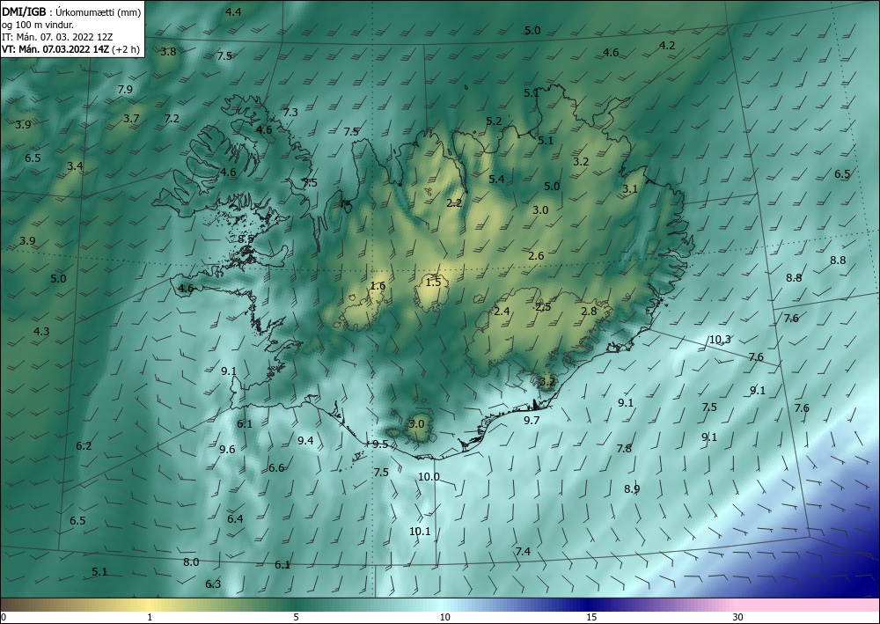Click the 5.4 value on the map
The image size is (880, 624).
[x=496, y=179]
